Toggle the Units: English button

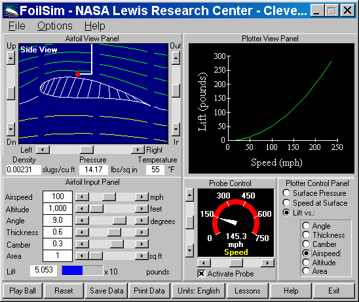click(x=198, y=291)
